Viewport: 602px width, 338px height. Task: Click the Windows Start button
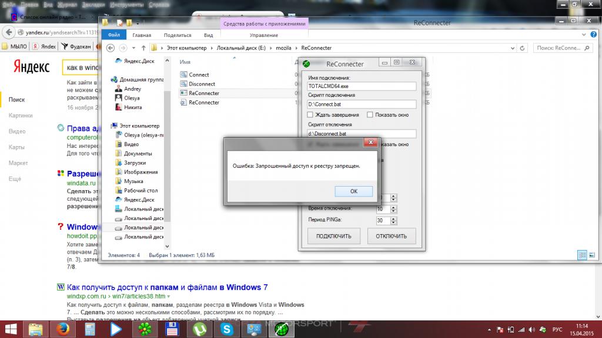tap(11, 329)
